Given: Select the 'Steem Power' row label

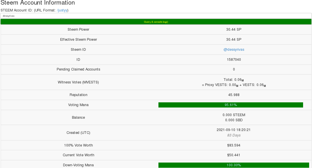Looking at the screenshot, I should click(x=79, y=30).
